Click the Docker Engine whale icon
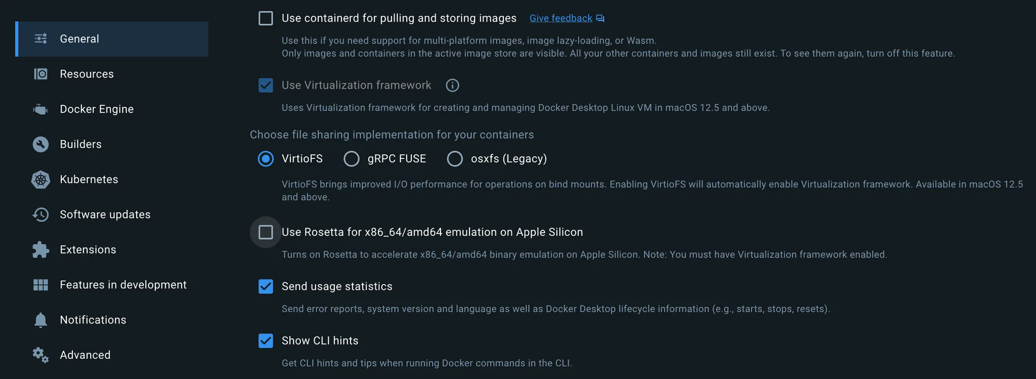1036x379 pixels. pos(40,109)
